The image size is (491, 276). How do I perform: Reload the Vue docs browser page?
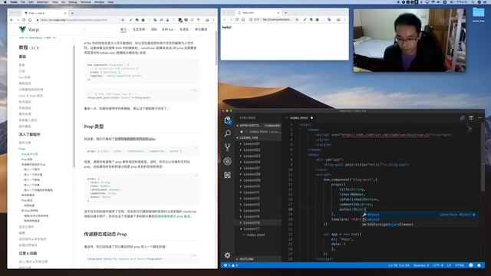pos(24,20)
